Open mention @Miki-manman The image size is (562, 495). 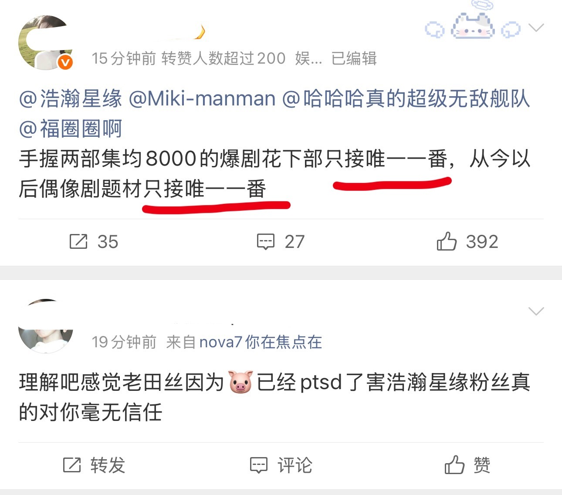[202, 99]
